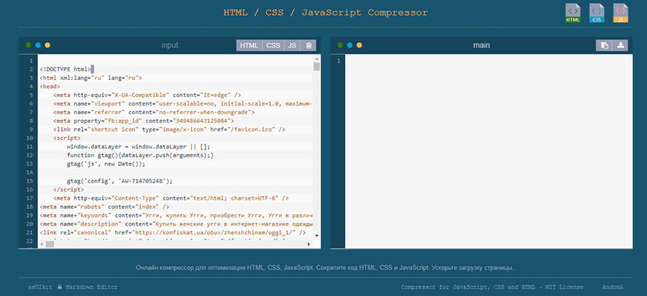Select JS mode button in input panel

point(292,45)
